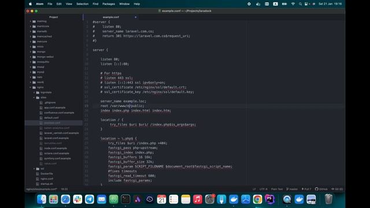Open PhpStorm from the dock

(269, 199)
